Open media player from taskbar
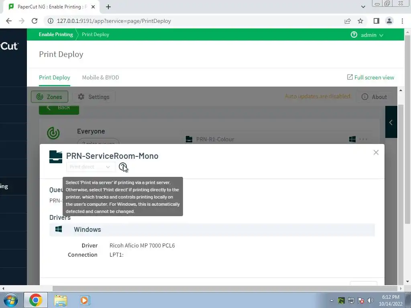The height and width of the screenshot is (308, 411). [x=85, y=300]
